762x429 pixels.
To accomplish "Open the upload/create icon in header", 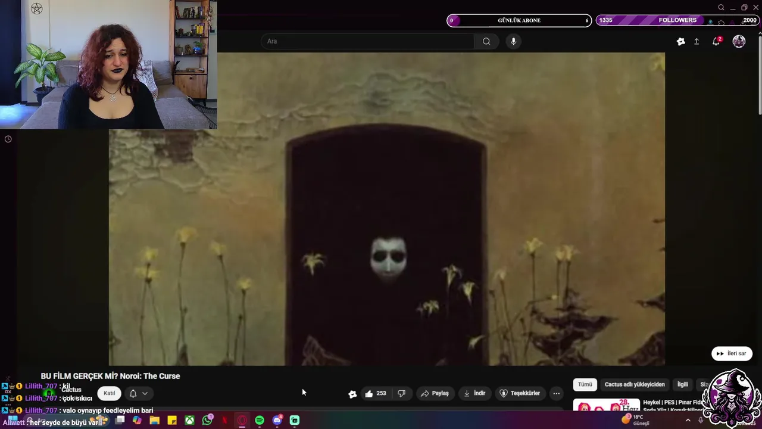I will click(697, 42).
